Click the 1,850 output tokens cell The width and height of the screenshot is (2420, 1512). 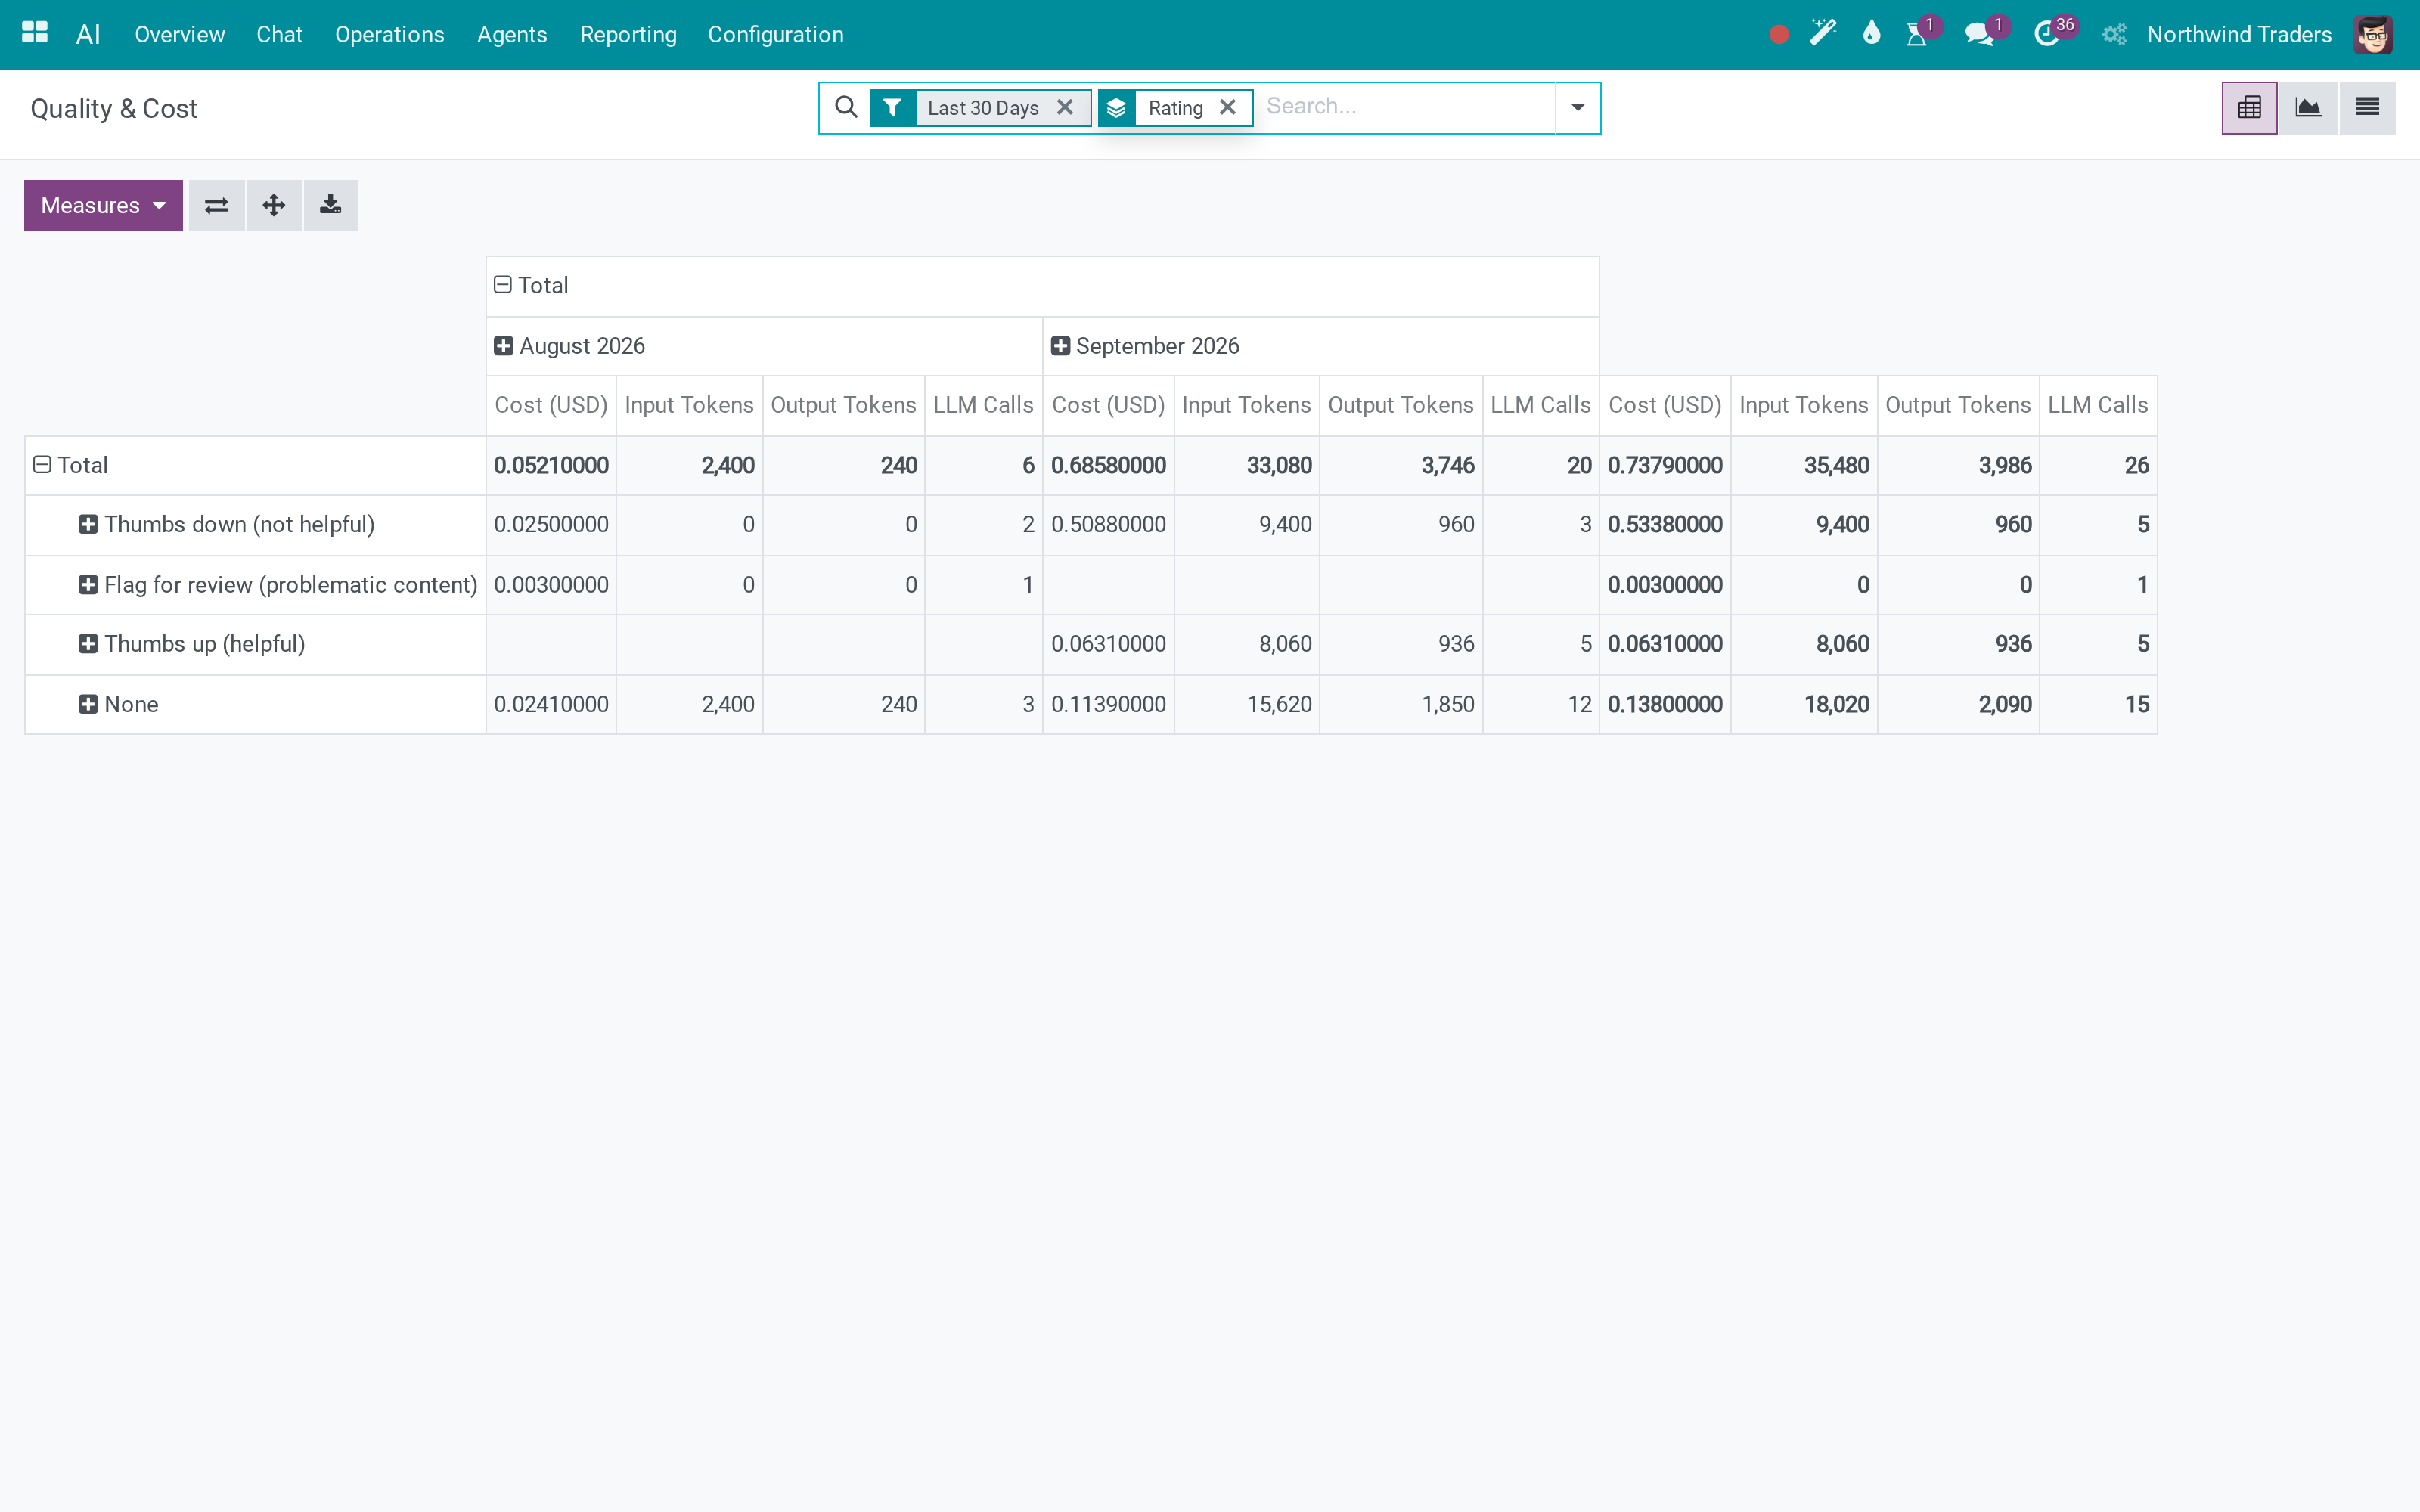1401,704
